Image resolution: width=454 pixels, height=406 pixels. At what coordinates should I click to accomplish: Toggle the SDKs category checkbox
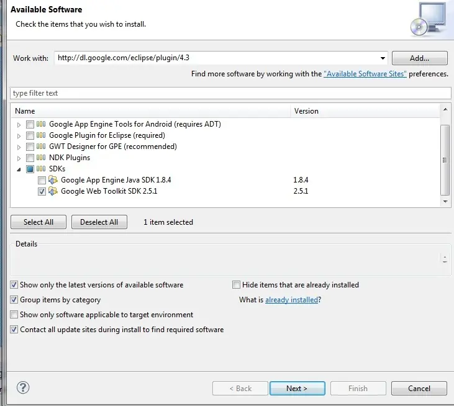[30, 169]
